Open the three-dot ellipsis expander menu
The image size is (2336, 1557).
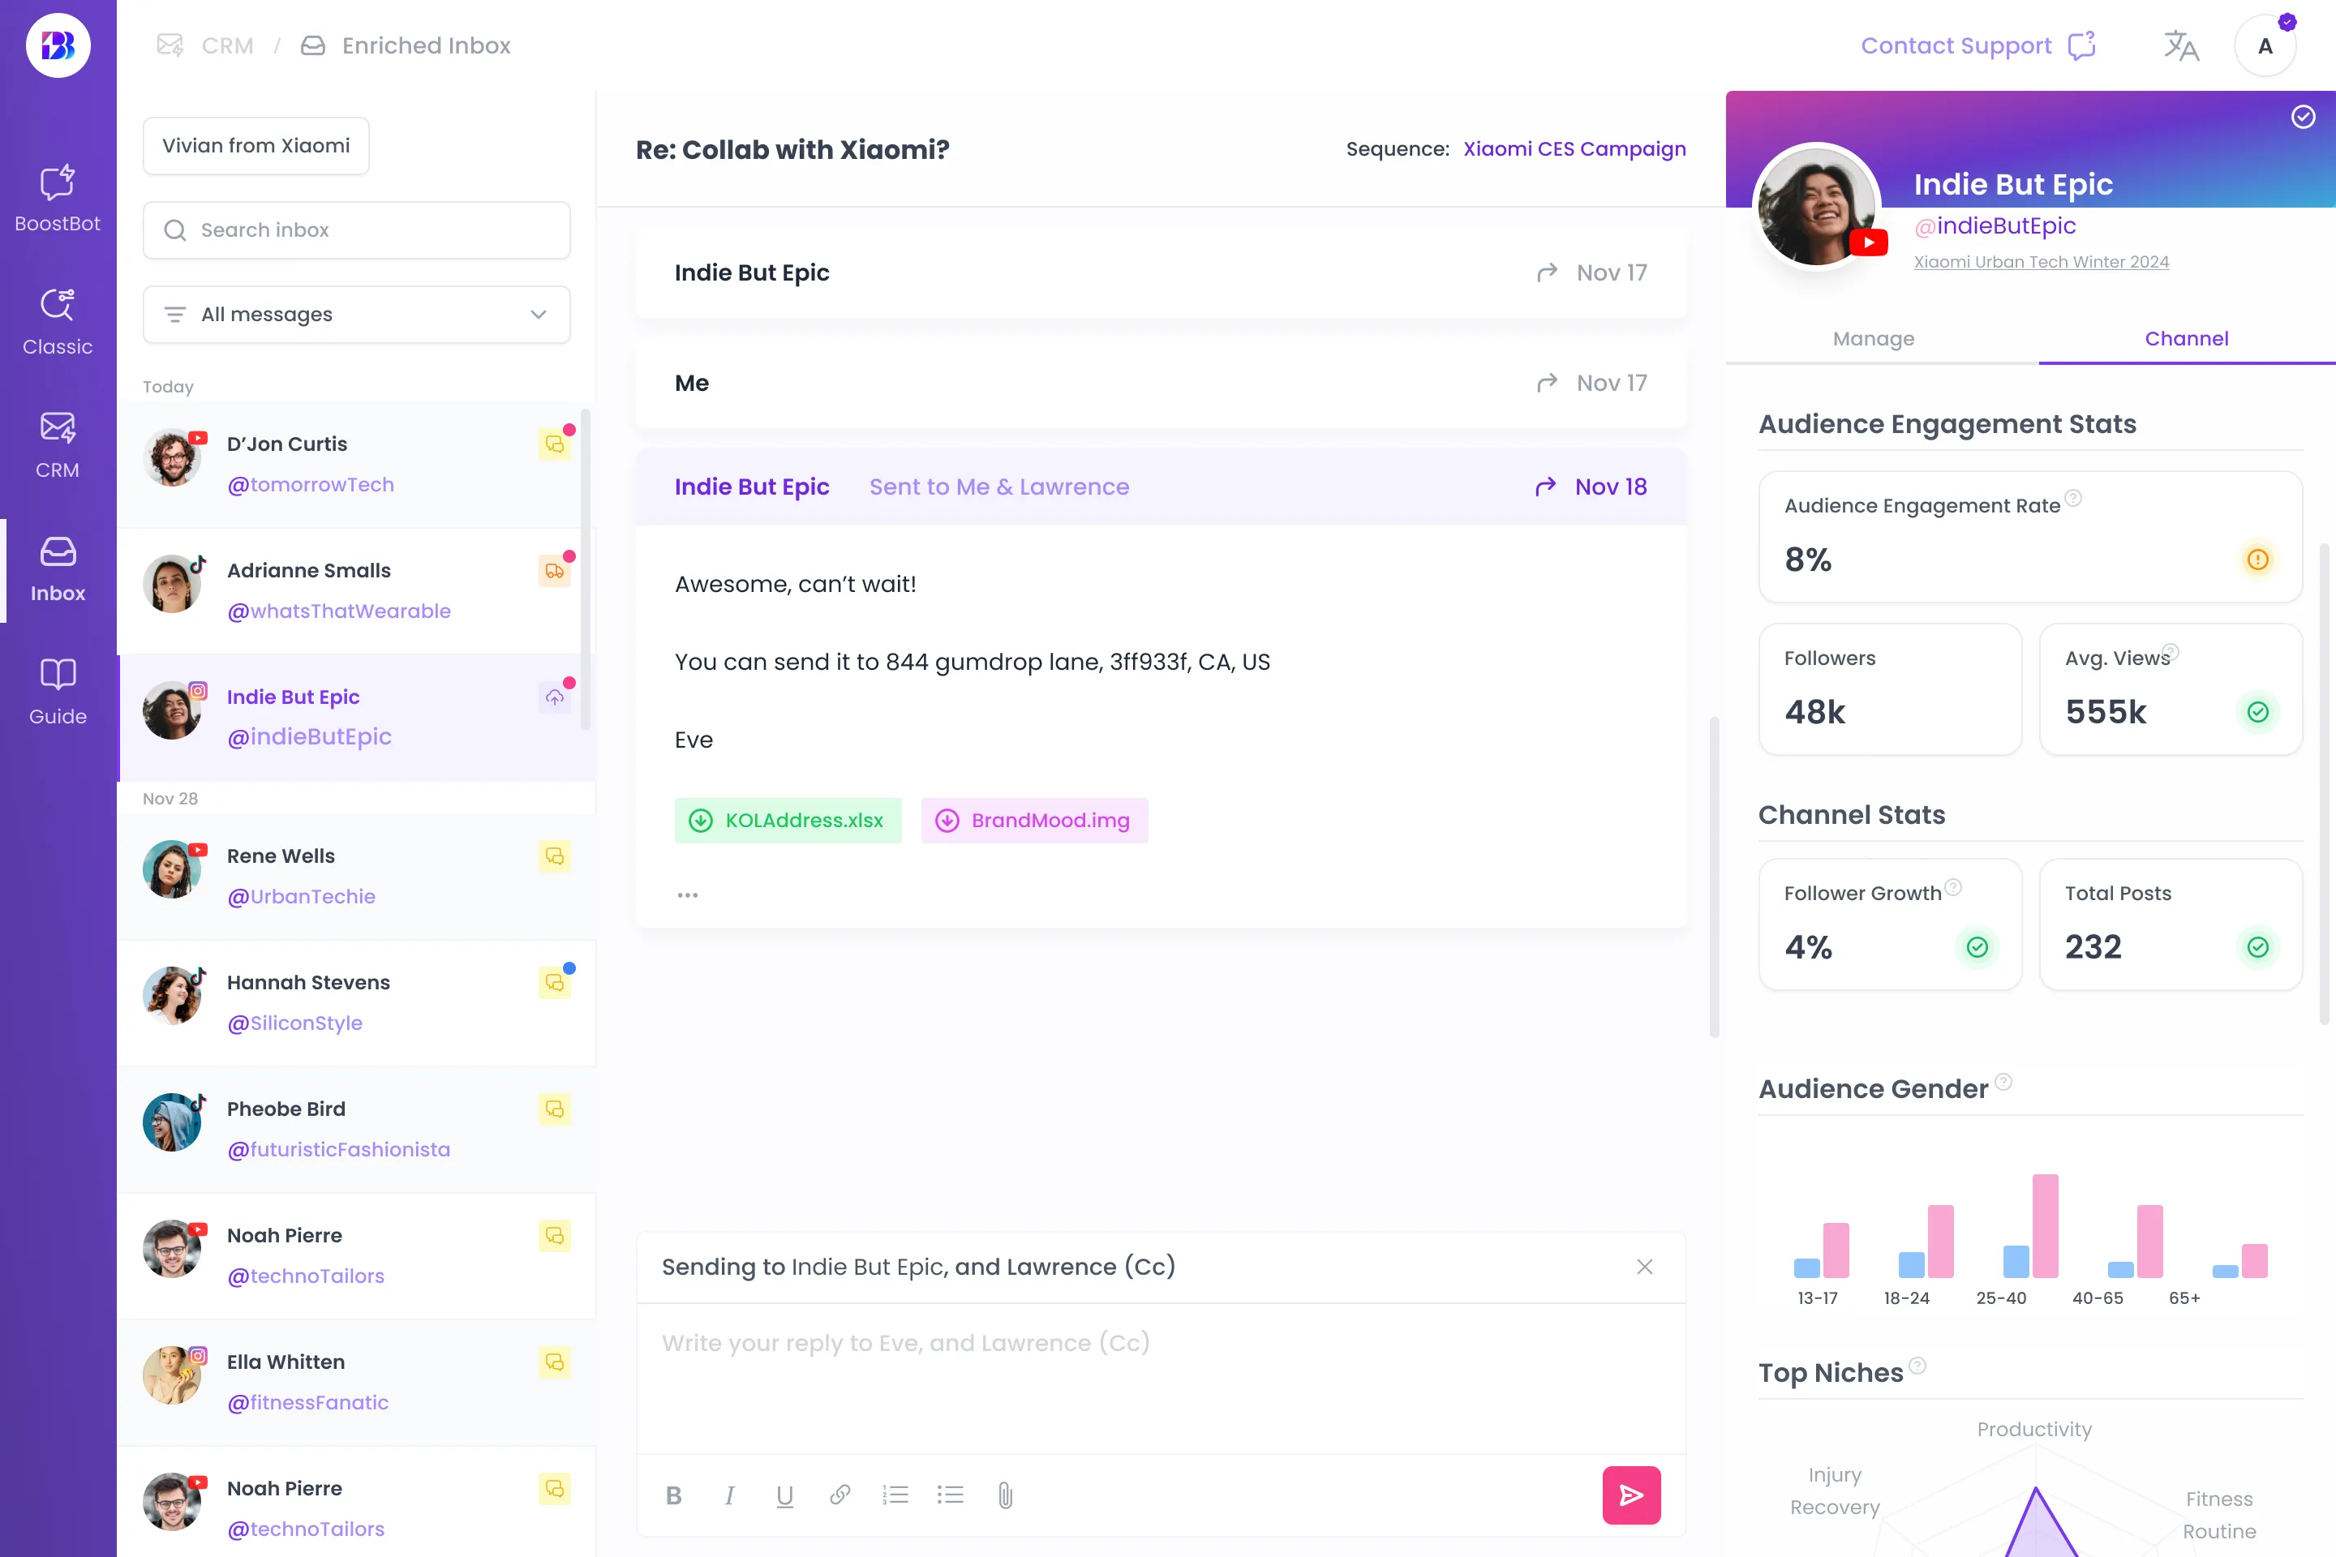click(x=686, y=893)
